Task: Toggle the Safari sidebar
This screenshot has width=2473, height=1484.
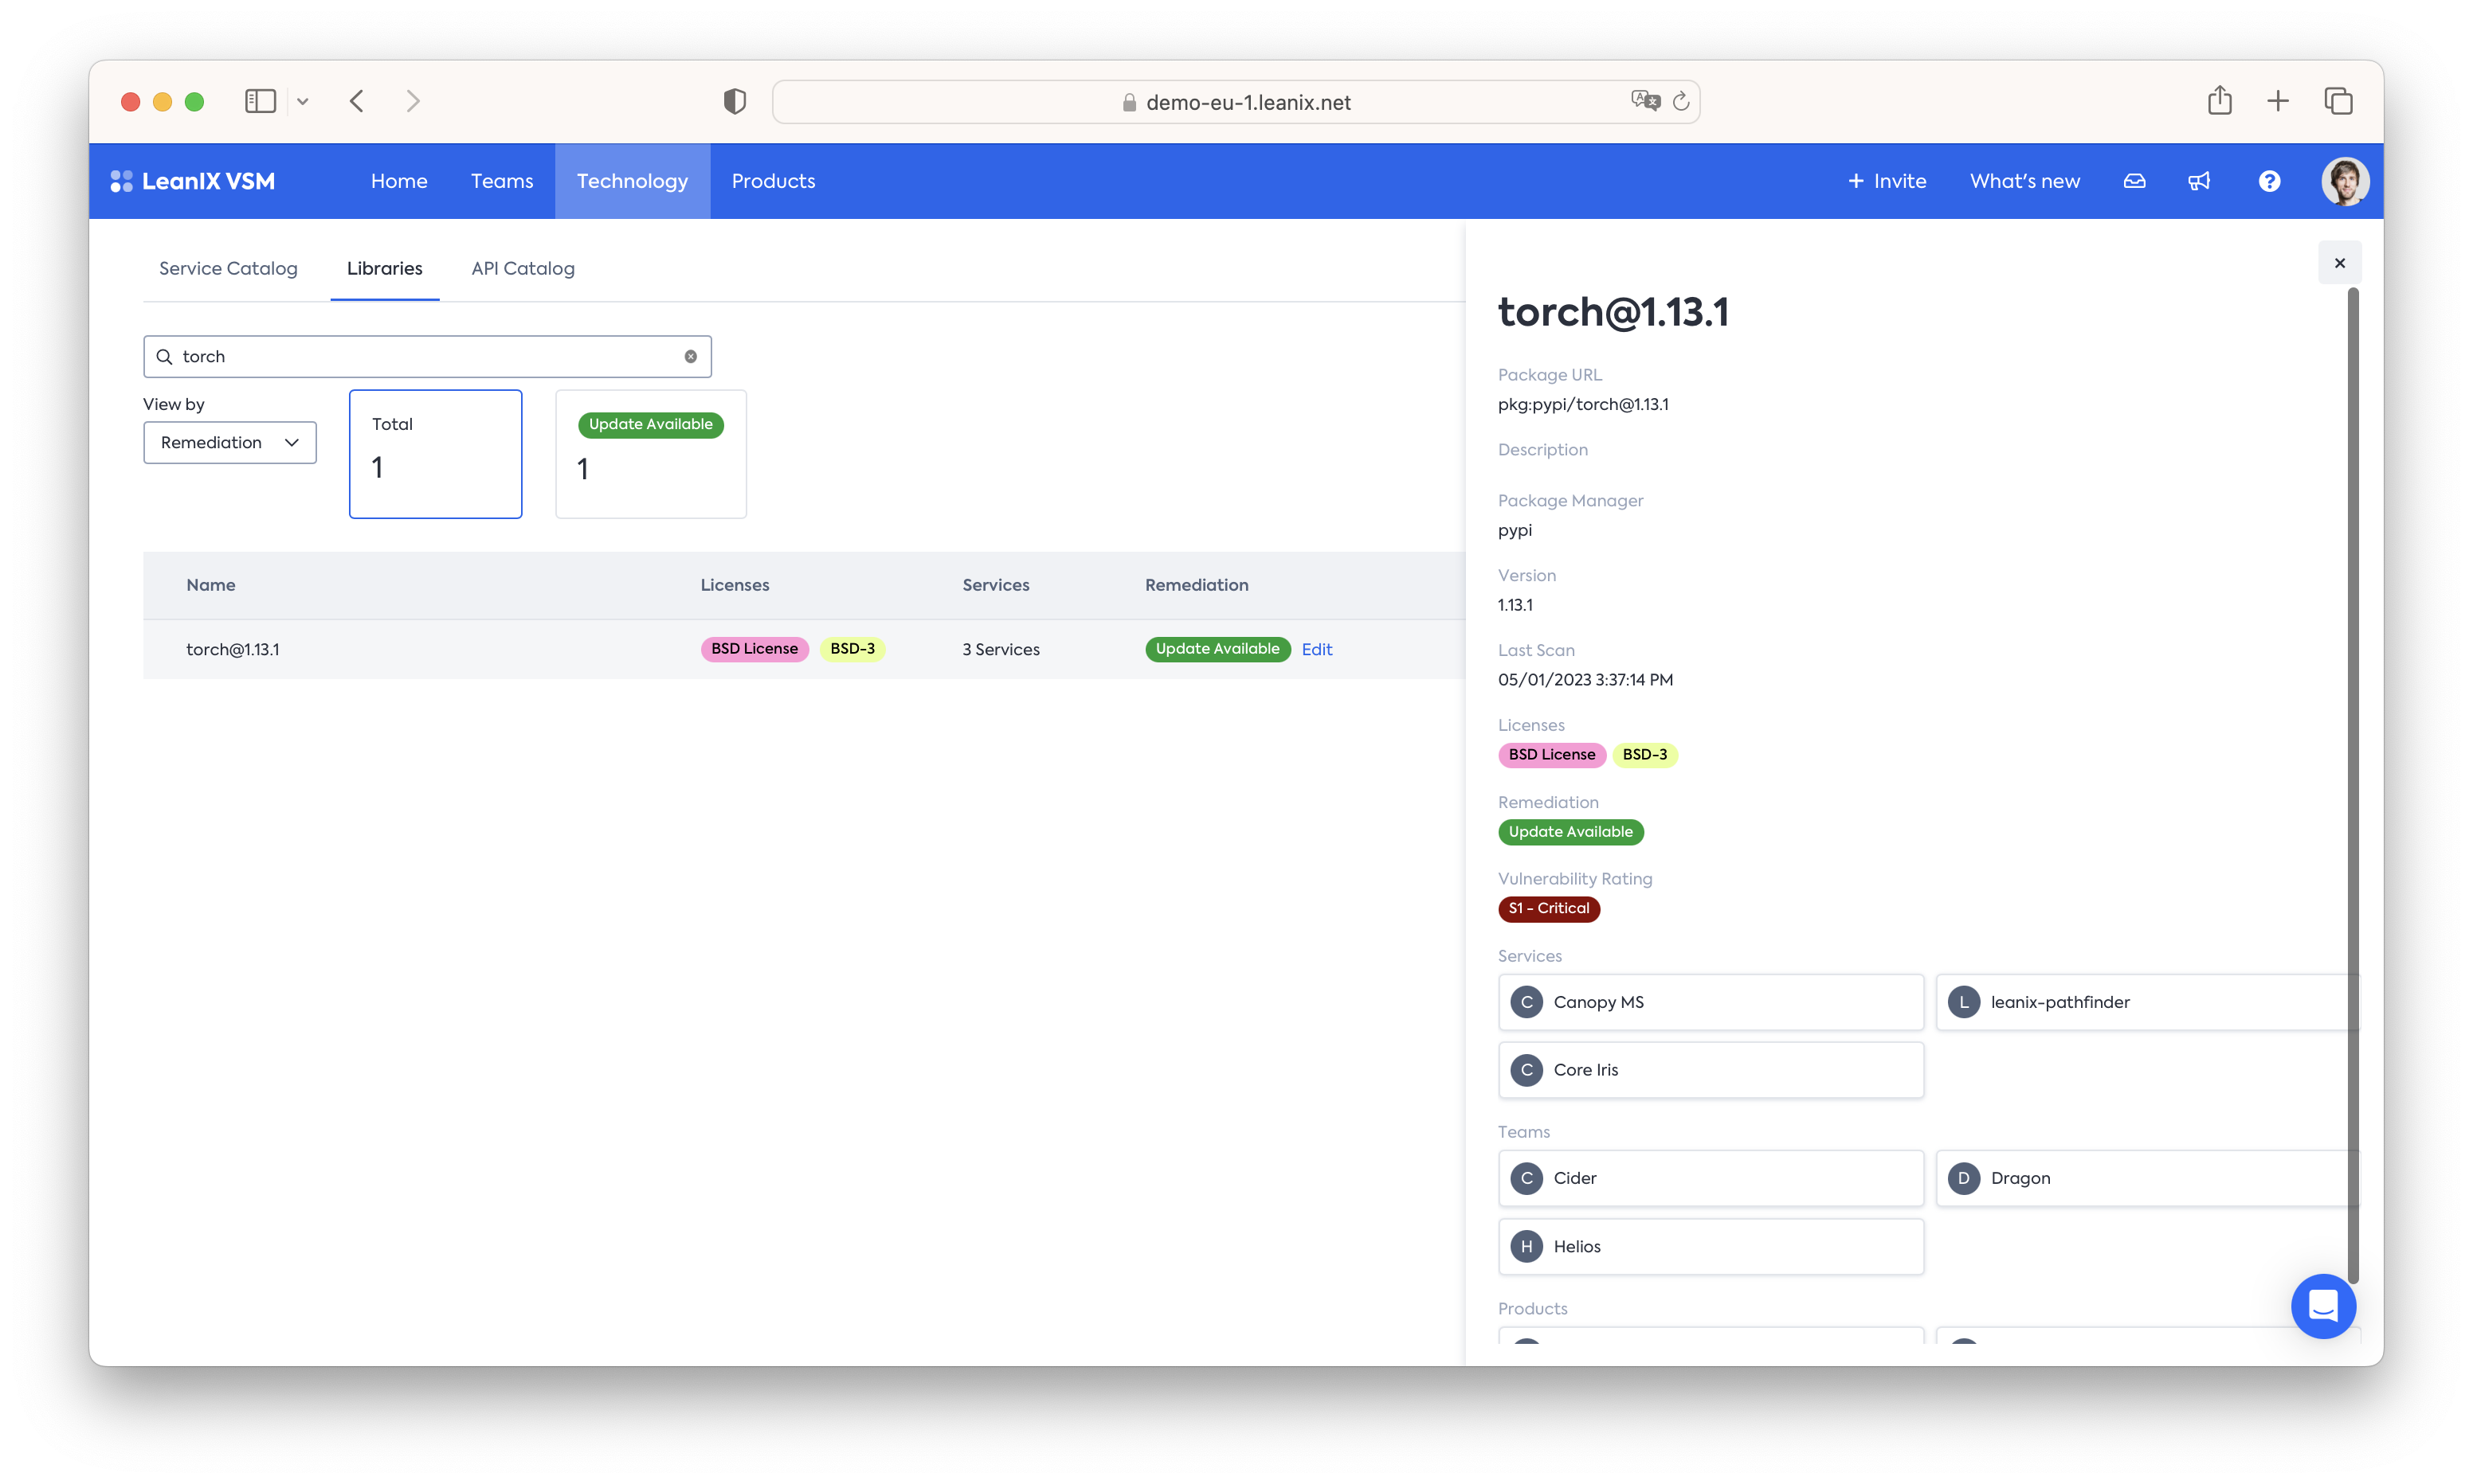Action: tap(260, 101)
